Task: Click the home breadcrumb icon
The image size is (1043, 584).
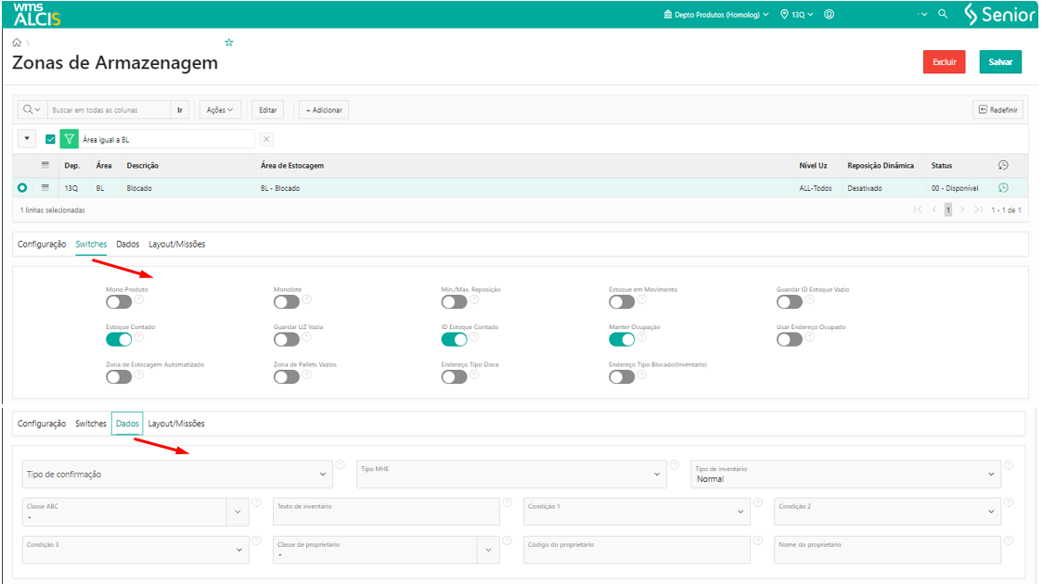Action: (x=17, y=43)
